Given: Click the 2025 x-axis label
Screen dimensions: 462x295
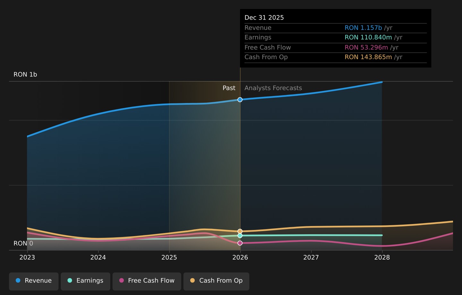Looking at the screenshot, I should click(x=169, y=257).
